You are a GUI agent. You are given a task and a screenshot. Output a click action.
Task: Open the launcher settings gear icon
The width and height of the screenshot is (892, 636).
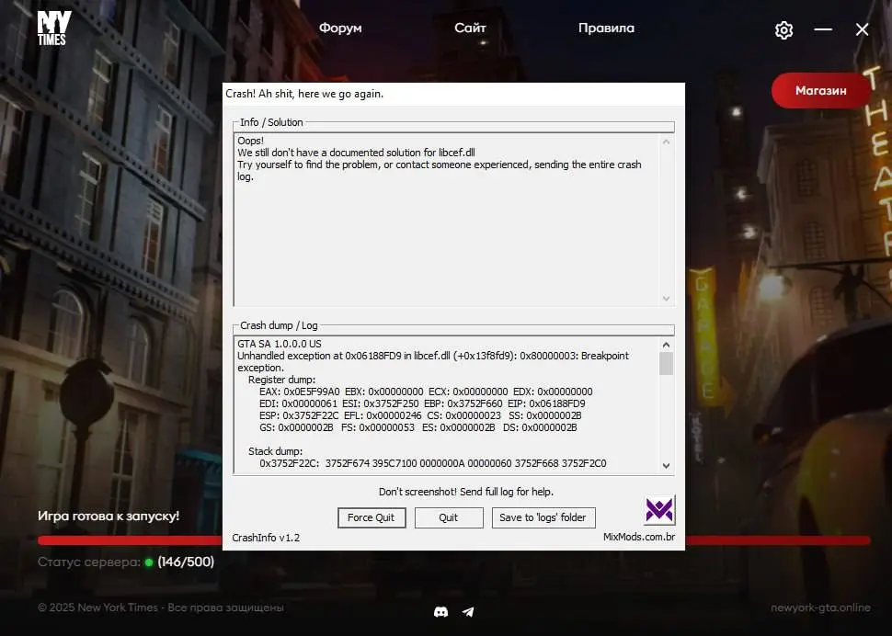(x=783, y=30)
